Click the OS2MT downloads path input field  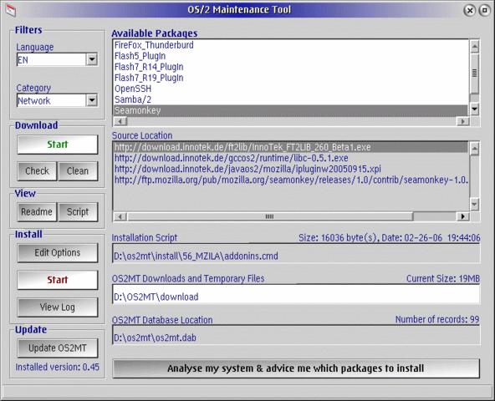coord(296,295)
